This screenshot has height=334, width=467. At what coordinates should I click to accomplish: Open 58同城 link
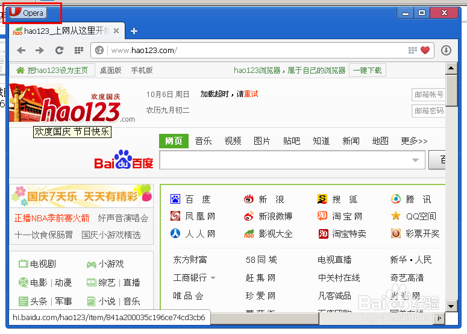click(x=261, y=260)
